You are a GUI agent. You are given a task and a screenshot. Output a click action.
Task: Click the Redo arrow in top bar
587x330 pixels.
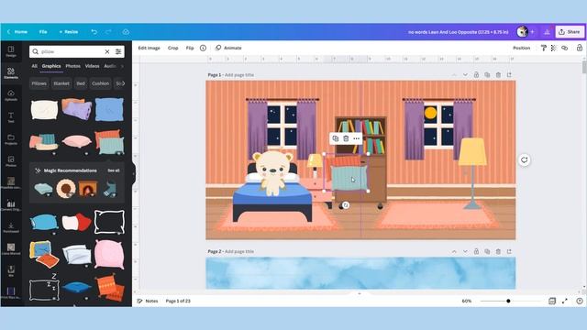pos(108,32)
